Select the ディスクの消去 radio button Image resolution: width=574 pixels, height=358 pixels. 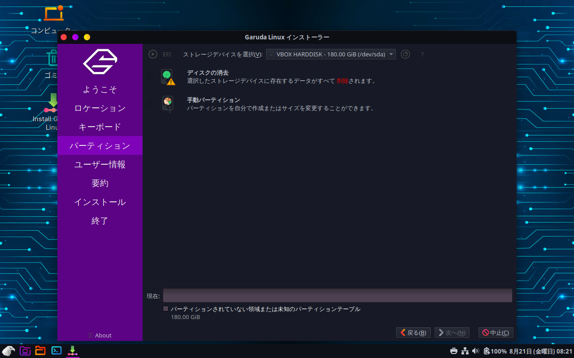(x=150, y=77)
